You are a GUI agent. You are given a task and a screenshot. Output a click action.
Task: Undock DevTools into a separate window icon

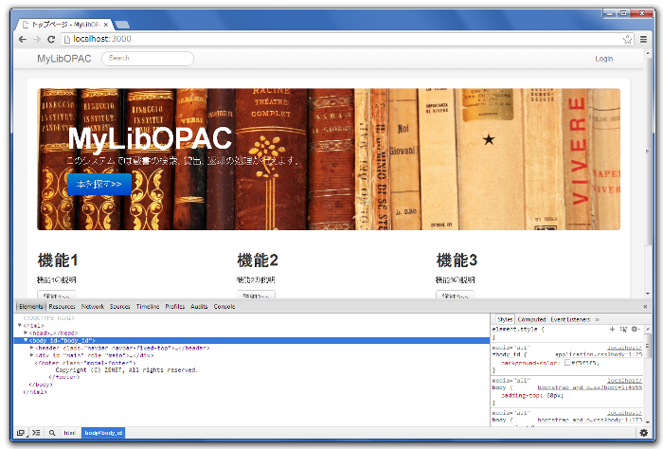[20, 433]
